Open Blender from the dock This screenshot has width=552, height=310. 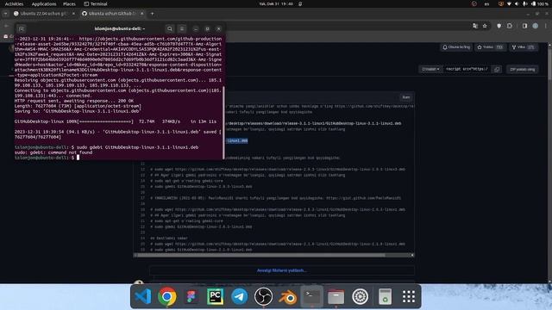pyautogui.click(x=287, y=296)
